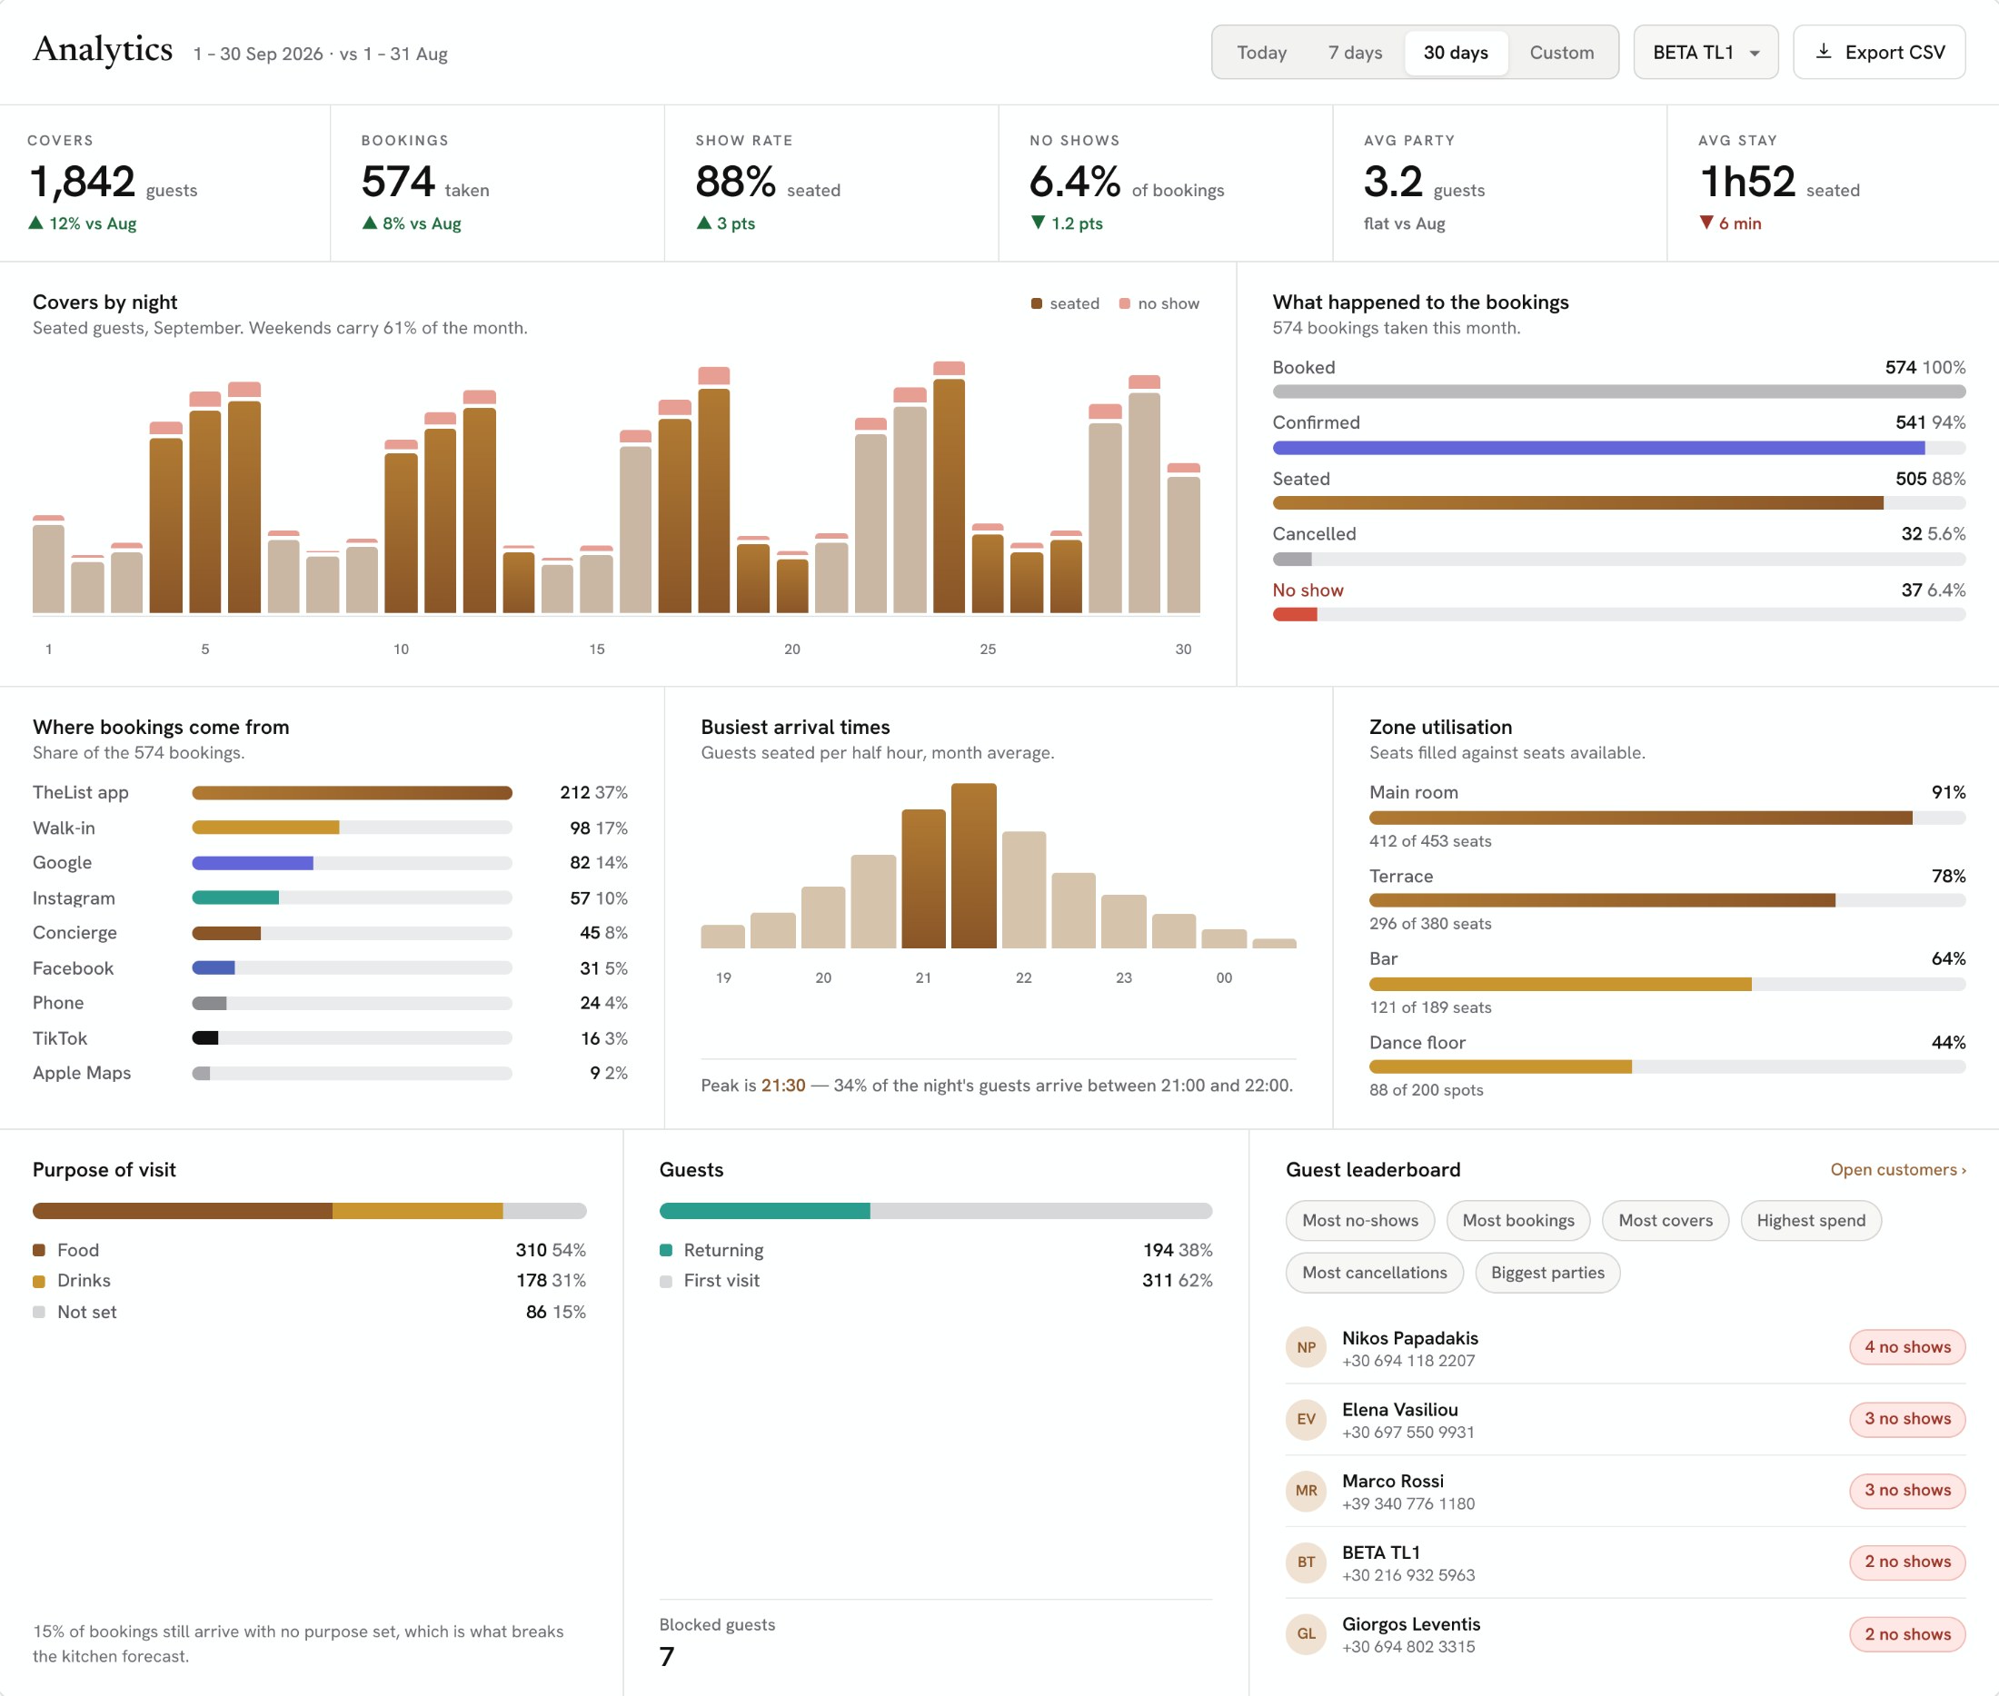Click the GL avatar for Giorgos Leventis
This screenshot has height=1696, width=1999.
coord(1305,1633)
